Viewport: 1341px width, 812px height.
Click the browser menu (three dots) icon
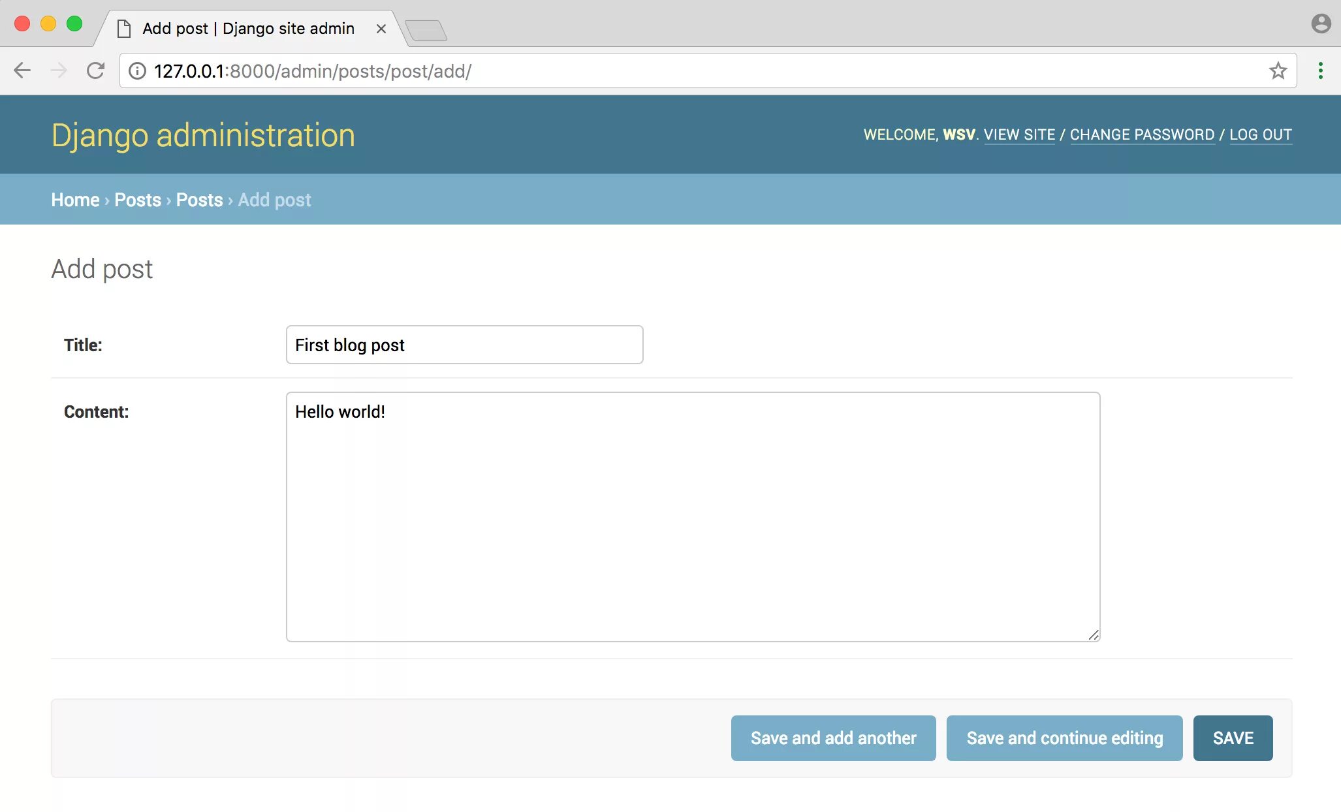coord(1320,71)
